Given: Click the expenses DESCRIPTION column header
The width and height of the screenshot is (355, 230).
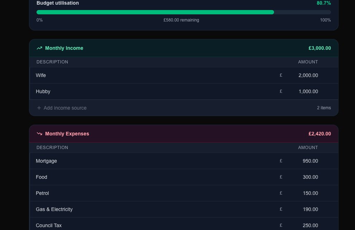Looking at the screenshot, I should click(x=52, y=147).
